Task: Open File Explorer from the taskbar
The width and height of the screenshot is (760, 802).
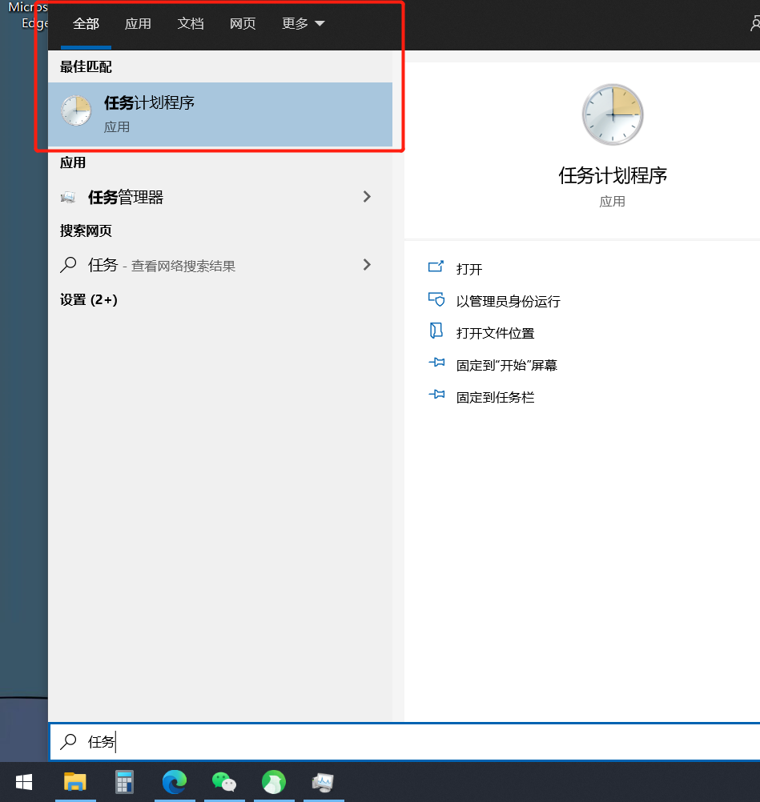Action: (x=75, y=783)
